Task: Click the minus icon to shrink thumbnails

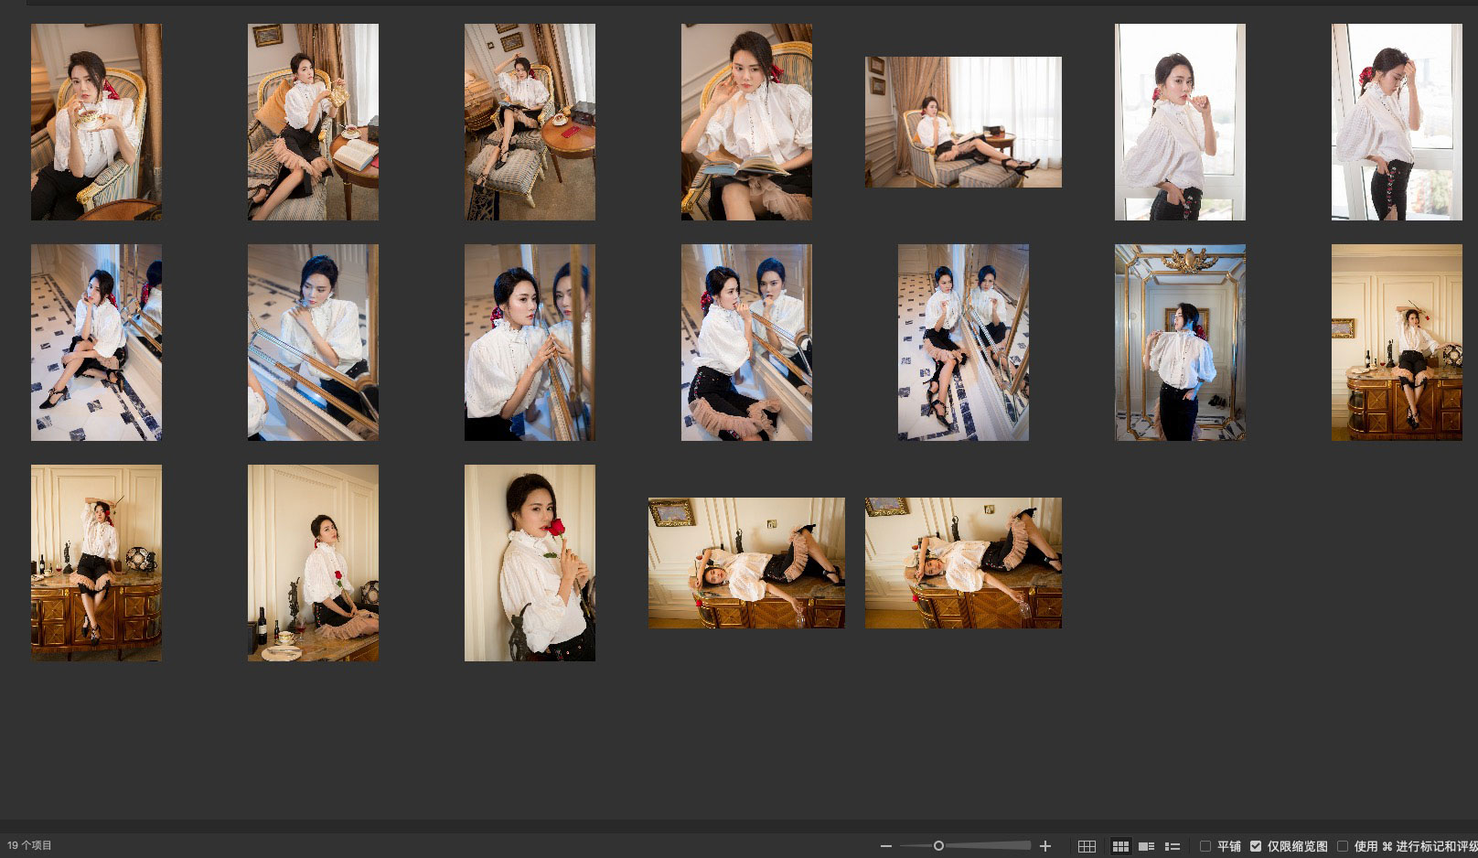Action: point(885,846)
